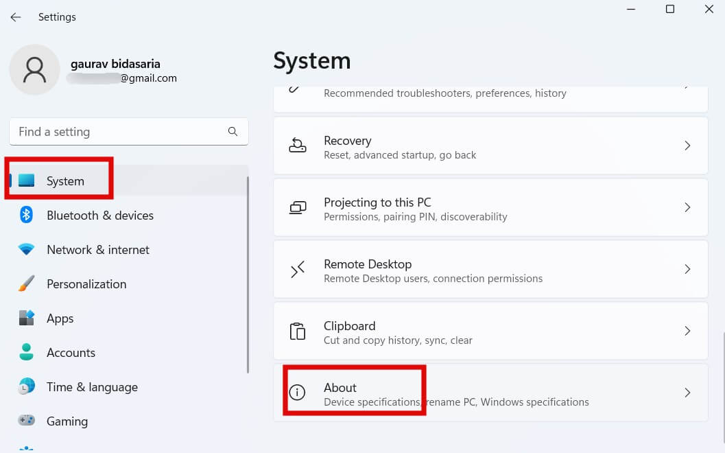This screenshot has width=725, height=453.
Task: Open the Bluetooth & devices category
Action: 100,216
